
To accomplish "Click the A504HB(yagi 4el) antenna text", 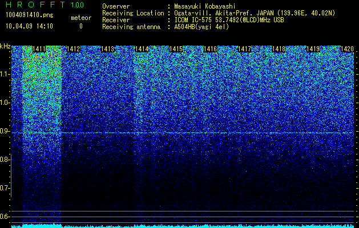I will pyautogui.click(x=201, y=27).
